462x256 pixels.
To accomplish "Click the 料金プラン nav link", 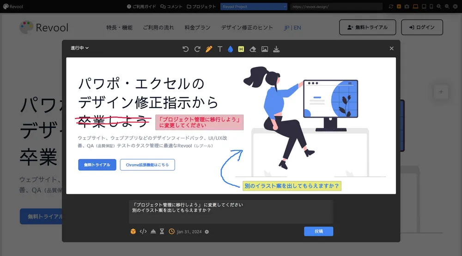I will [x=197, y=28].
